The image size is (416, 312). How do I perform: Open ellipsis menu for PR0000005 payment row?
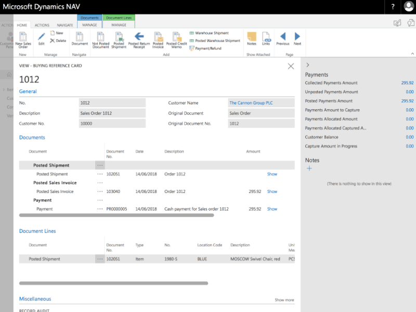pos(100,209)
